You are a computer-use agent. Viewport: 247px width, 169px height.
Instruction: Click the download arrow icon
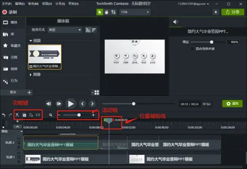[x=216, y=12]
